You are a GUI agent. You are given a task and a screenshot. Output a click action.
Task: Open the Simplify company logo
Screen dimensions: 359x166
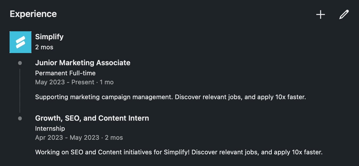coord(20,42)
